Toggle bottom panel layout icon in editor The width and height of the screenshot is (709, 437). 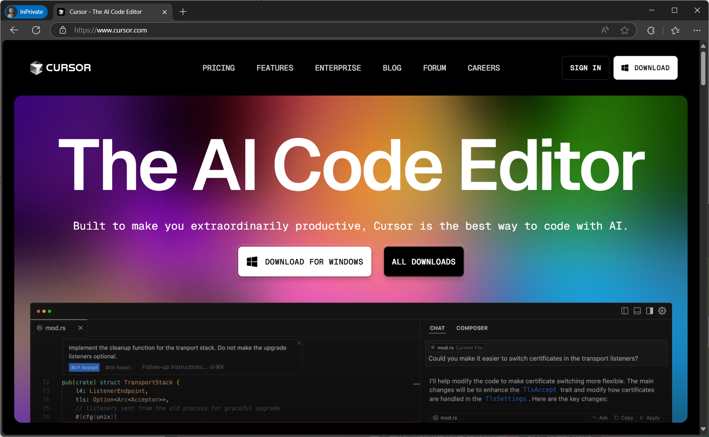click(x=637, y=311)
